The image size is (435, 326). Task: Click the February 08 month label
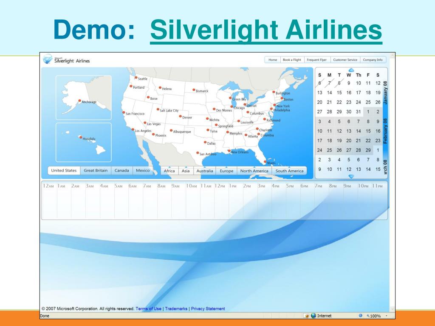click(x=385, y=131)
